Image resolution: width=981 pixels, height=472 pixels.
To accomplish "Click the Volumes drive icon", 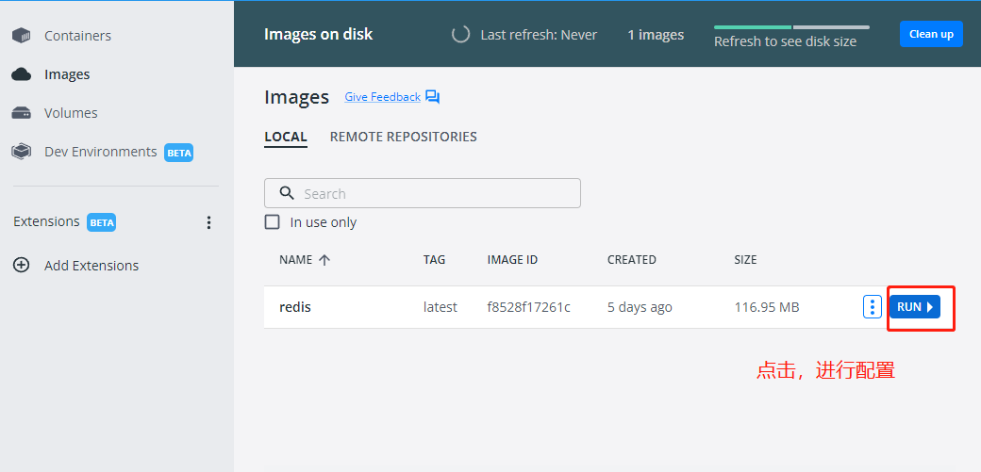I will click(22, 113).
